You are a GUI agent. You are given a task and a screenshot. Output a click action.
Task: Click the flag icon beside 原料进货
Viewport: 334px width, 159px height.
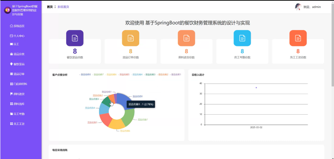11,94
